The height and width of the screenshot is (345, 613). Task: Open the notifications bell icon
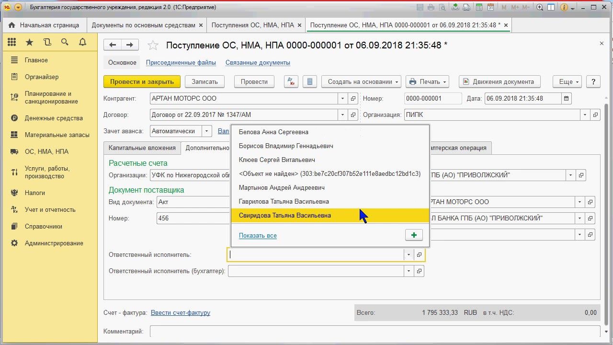[82, 42]
